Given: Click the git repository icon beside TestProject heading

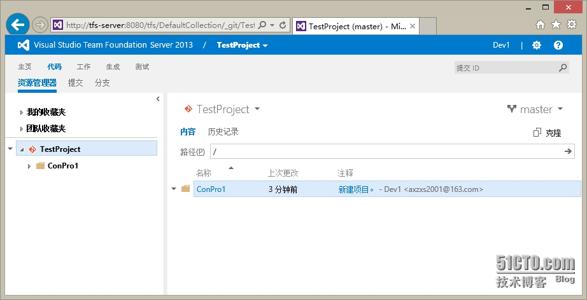Looking at the screenshot, I should tap(188, 109).
